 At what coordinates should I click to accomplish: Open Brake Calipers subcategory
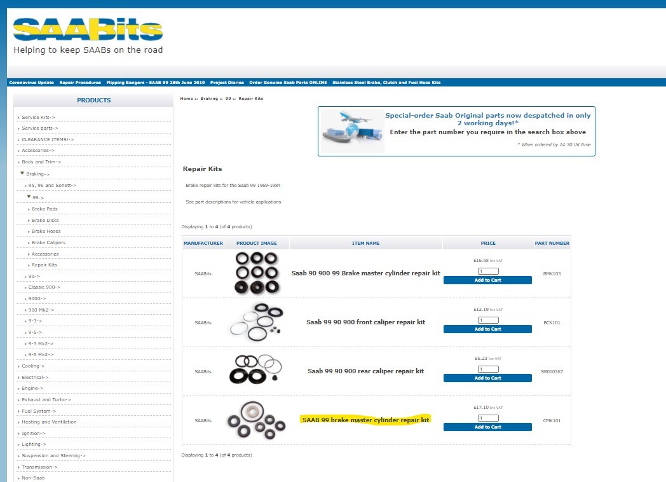(48, 243)
